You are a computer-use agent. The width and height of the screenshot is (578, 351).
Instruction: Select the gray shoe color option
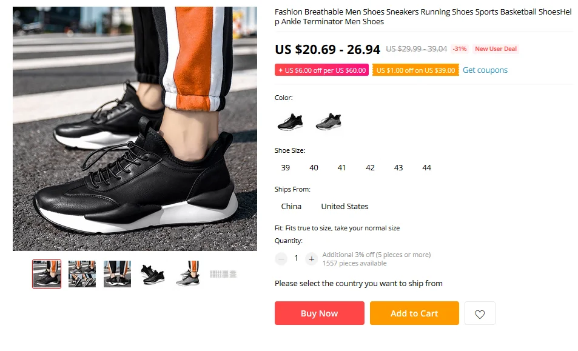pyautogui.click(x=329, y=121)
